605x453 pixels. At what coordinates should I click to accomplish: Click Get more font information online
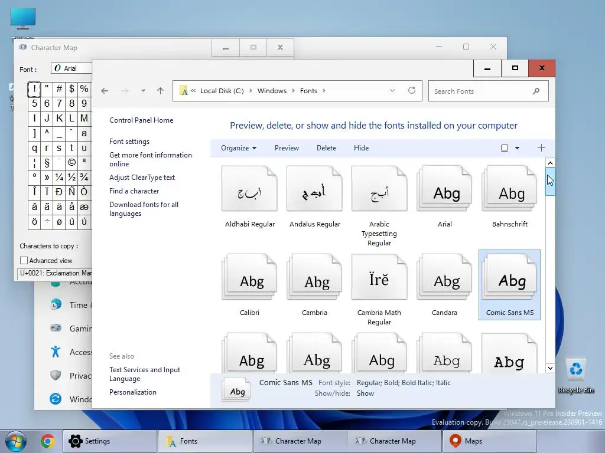pos(151,159)
